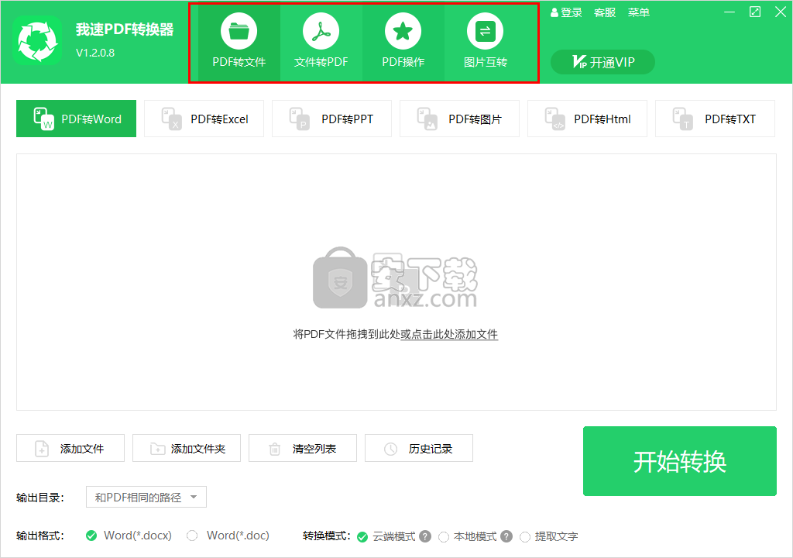Click the PDF转TXT text icon

pyautogui.click(x=683, y=119)
